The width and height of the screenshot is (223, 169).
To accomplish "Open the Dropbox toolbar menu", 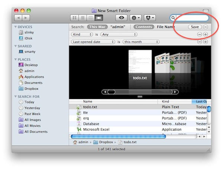I will pos(149,18).
